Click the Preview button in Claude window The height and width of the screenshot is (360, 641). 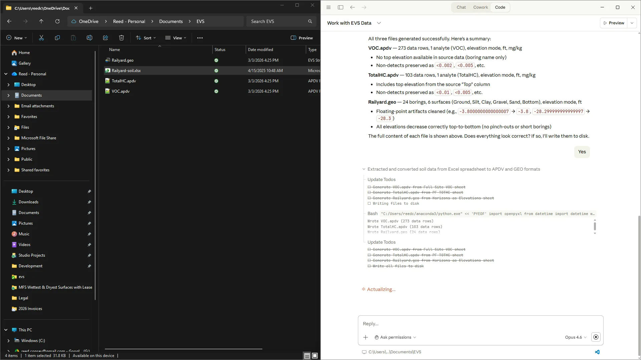click(x=614, y=23)
